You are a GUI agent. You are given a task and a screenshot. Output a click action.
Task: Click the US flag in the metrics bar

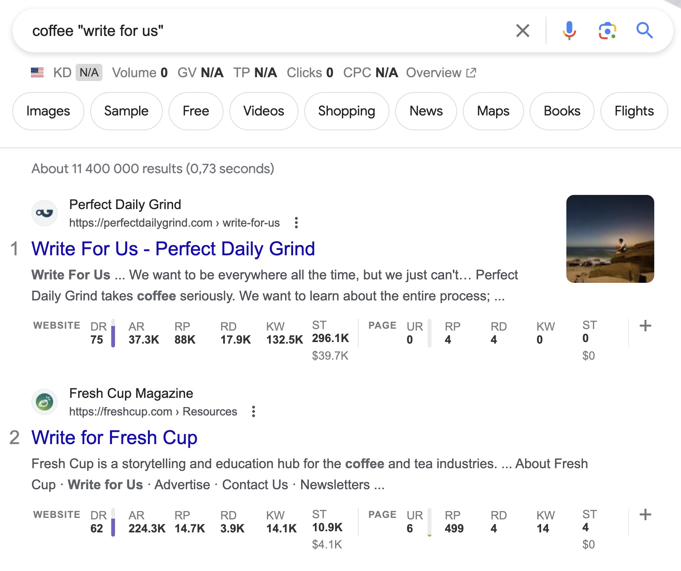pos(37,72)
